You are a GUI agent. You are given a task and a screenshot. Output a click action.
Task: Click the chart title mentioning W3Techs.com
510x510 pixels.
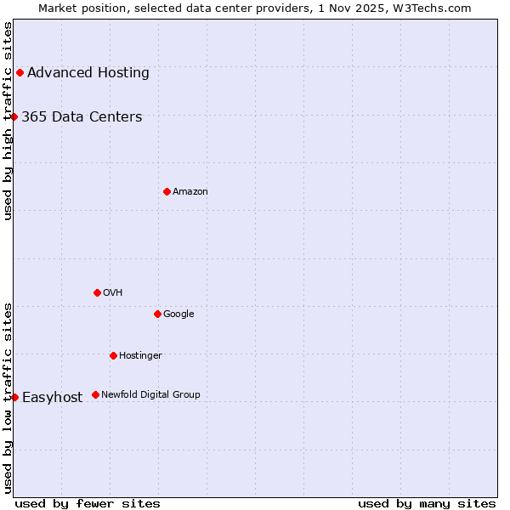coord(255,8)
